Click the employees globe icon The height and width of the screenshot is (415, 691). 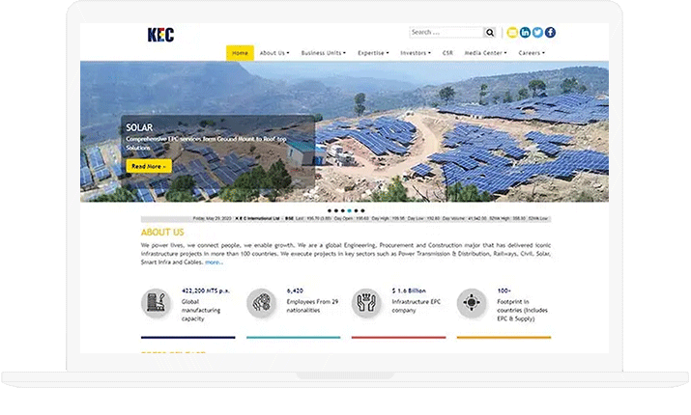(x=261, y=303)
